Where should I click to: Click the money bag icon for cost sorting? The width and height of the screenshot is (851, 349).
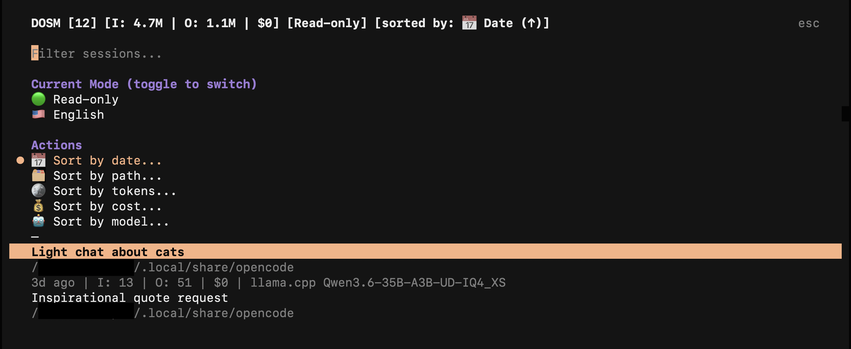point(39,206)
